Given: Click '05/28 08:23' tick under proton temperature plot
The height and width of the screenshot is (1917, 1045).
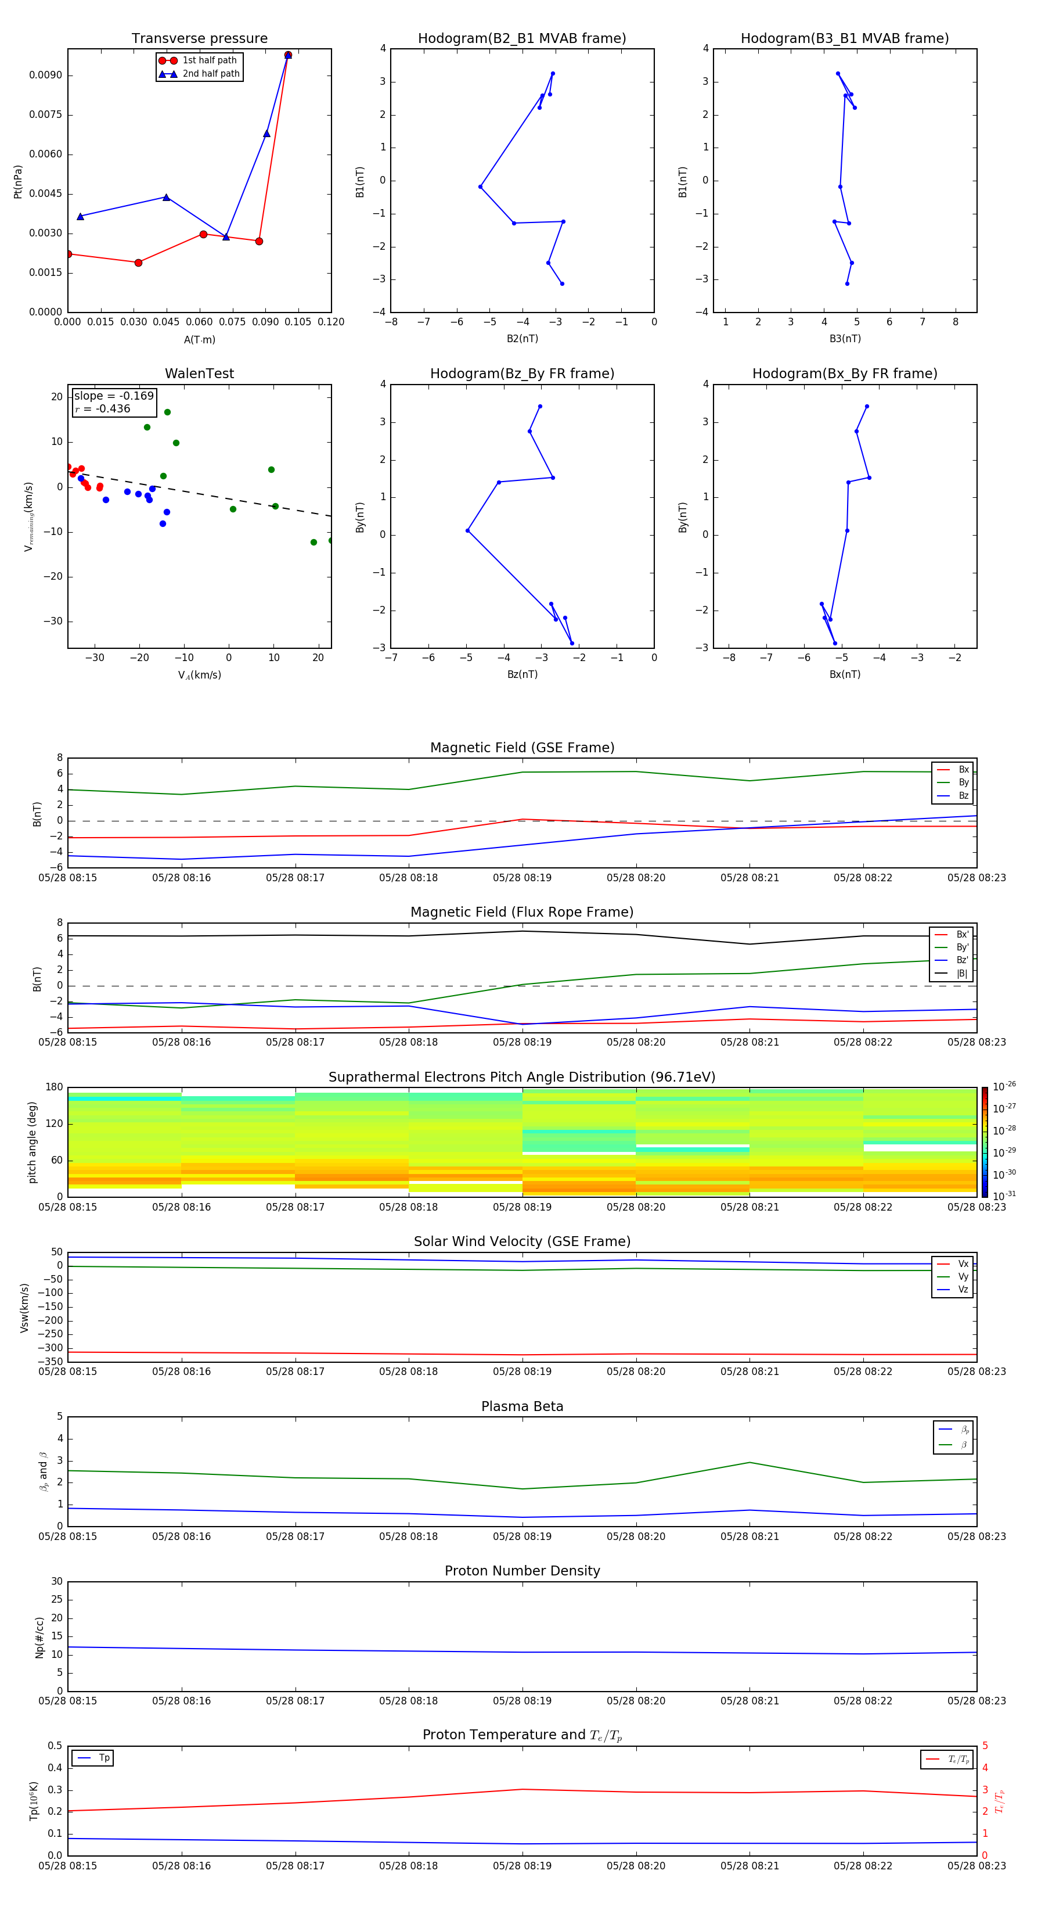Looking at the screenshot, I should 976,1866.
